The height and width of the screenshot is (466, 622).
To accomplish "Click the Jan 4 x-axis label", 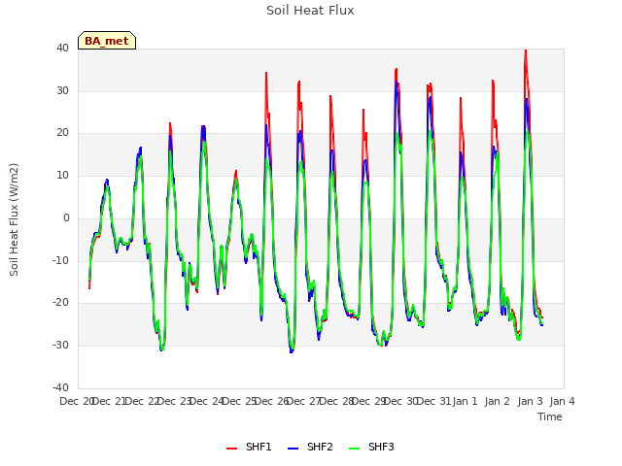I will [x=563, y=401].
